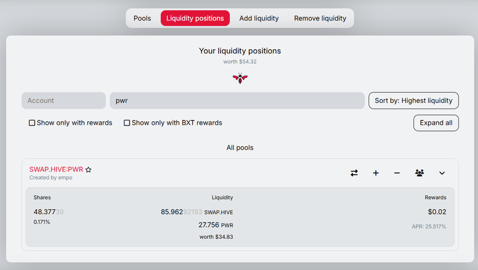Open the SWAP.HIVE:PWR pool link

(x=56, y=169)
